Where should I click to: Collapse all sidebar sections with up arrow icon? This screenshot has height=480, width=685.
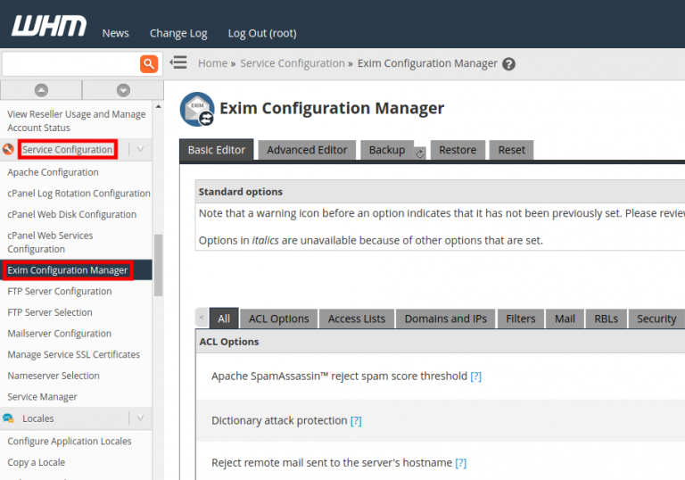click(41, 90)
